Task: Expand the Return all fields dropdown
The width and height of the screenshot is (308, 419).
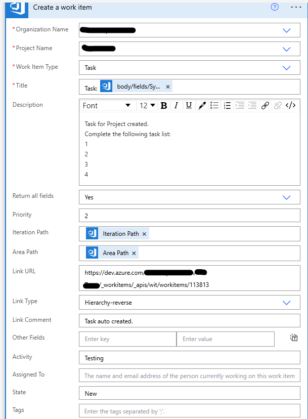Action: (x=286, y=197)
